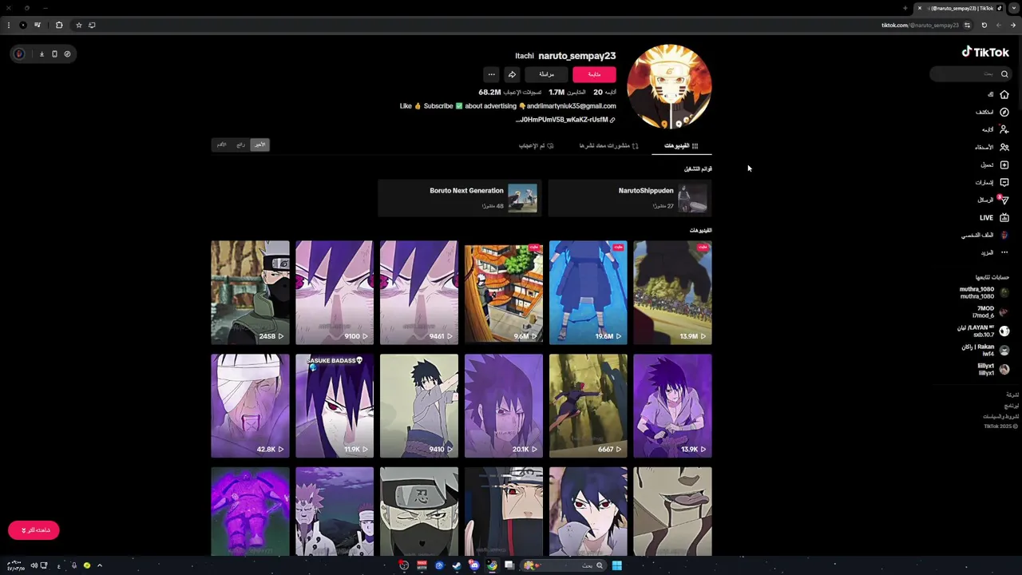The height and width of the screenshot is (575, 1022).
Task: Click the red button at bottom-left corner
Action: click(34, 530)
